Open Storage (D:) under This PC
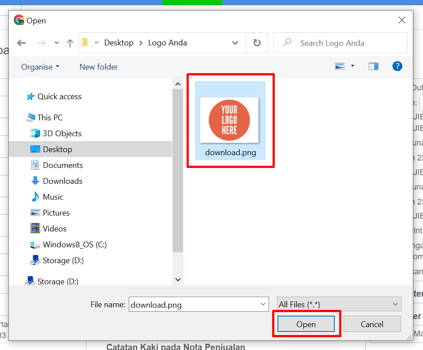Viewport: 423px width, 350px height. point(63,261)
